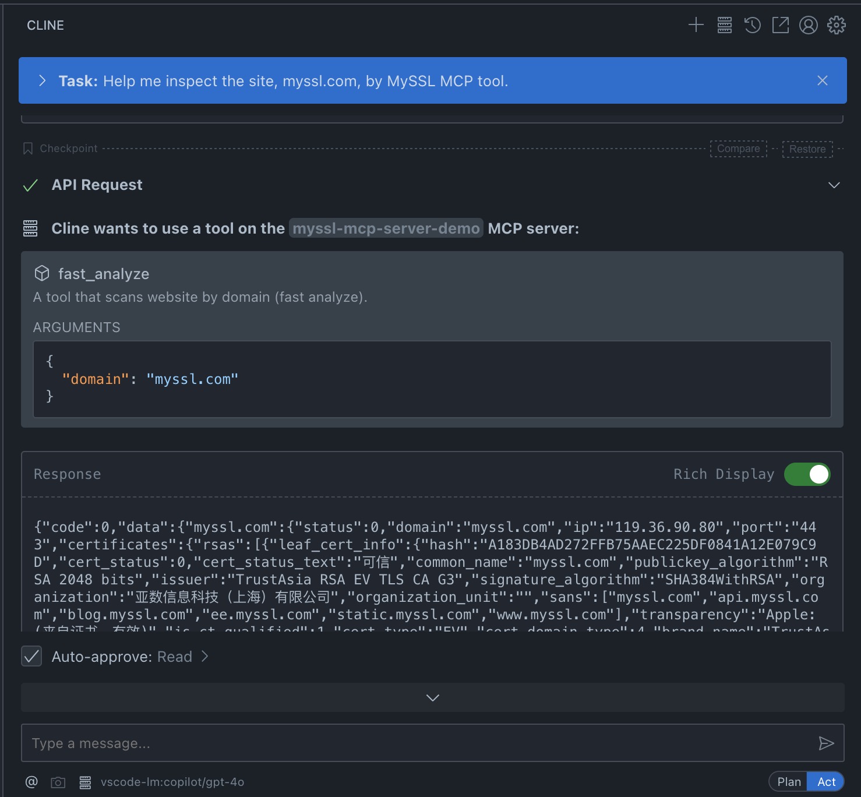Image resolution: width=861 pixels, height=797 pixels.
Task: Click the Checkpoint bookmark icon
Action: click(27, 149)
